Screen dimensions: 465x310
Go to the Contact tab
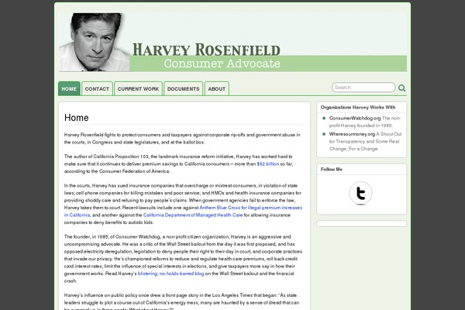(98, 88)
